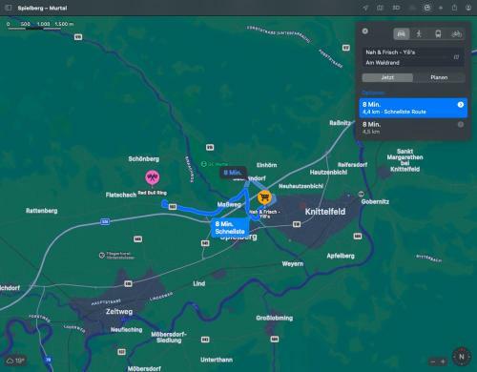Click the Neuhautzenbichl map label
The image size is (477, 372).
301,186
